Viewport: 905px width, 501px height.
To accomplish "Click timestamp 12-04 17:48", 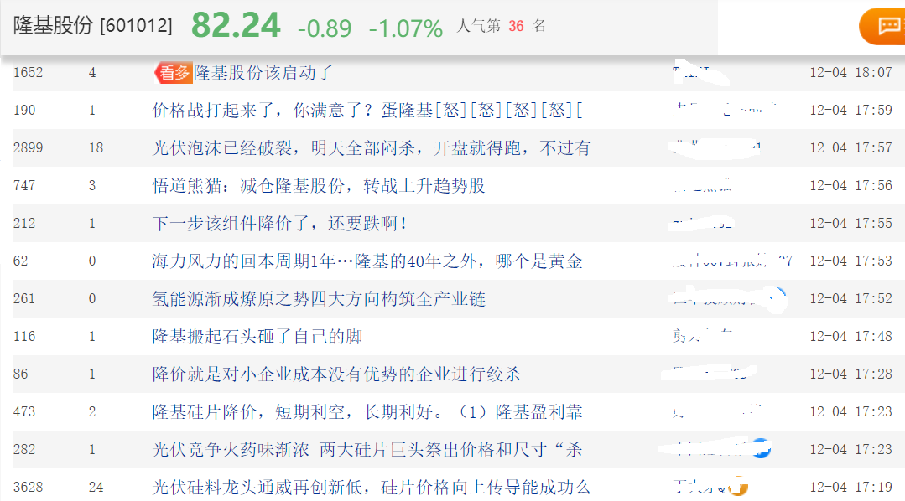I will 850,336.
